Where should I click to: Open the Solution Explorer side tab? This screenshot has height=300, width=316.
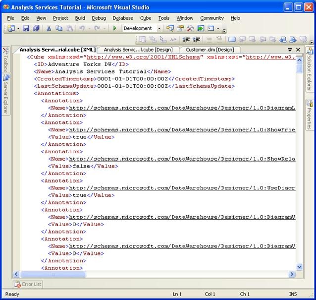point(310,69)
